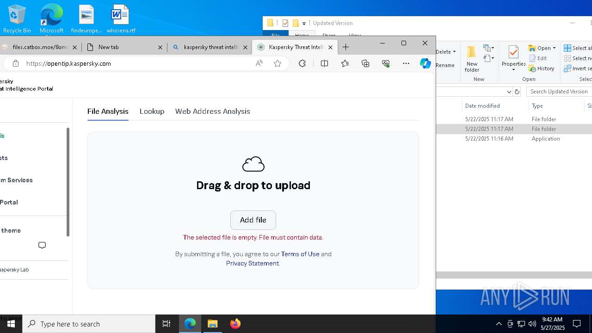Open Microsoft Edge desktop shortcut

(51, 18)
